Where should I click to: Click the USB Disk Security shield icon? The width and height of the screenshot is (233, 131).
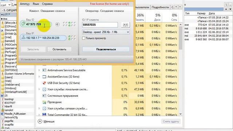point(44,83)
